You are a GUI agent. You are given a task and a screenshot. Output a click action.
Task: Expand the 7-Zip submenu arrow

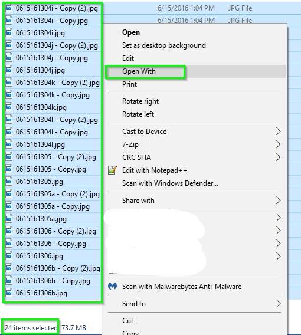tap(278, 144)
